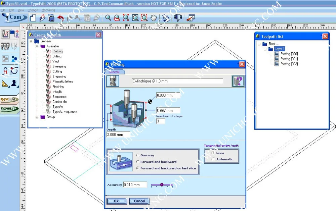Click the 0.667 mm step field
This screenshot has height=211, width=336.
click(x=168, y=110)
